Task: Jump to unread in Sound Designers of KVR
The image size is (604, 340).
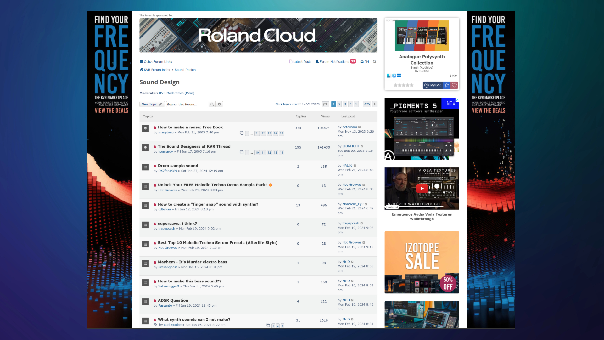Action: click(x=155, y=147)
